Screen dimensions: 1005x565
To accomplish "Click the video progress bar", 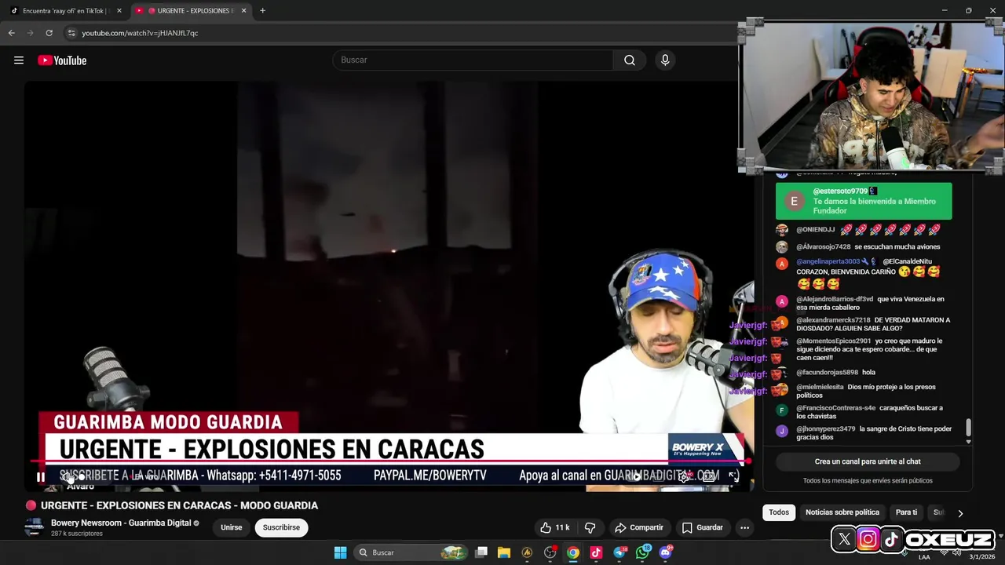I will point(389,461).
